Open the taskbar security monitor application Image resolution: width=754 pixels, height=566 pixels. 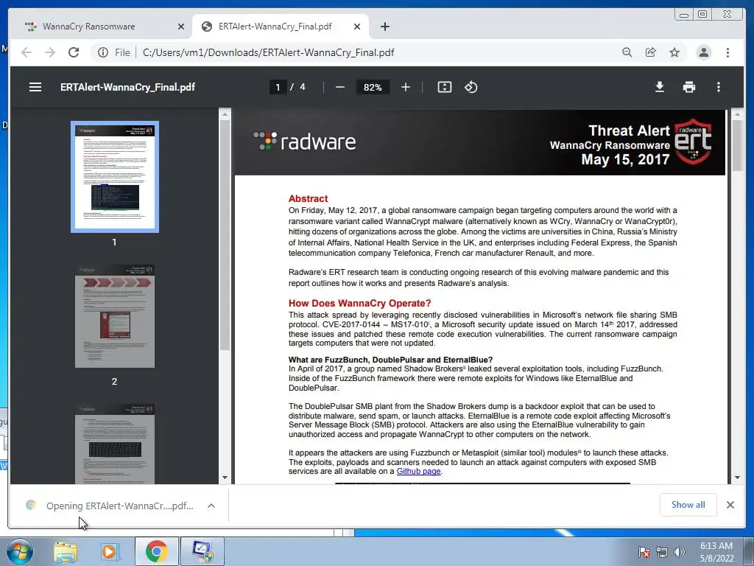click(202, 551)
